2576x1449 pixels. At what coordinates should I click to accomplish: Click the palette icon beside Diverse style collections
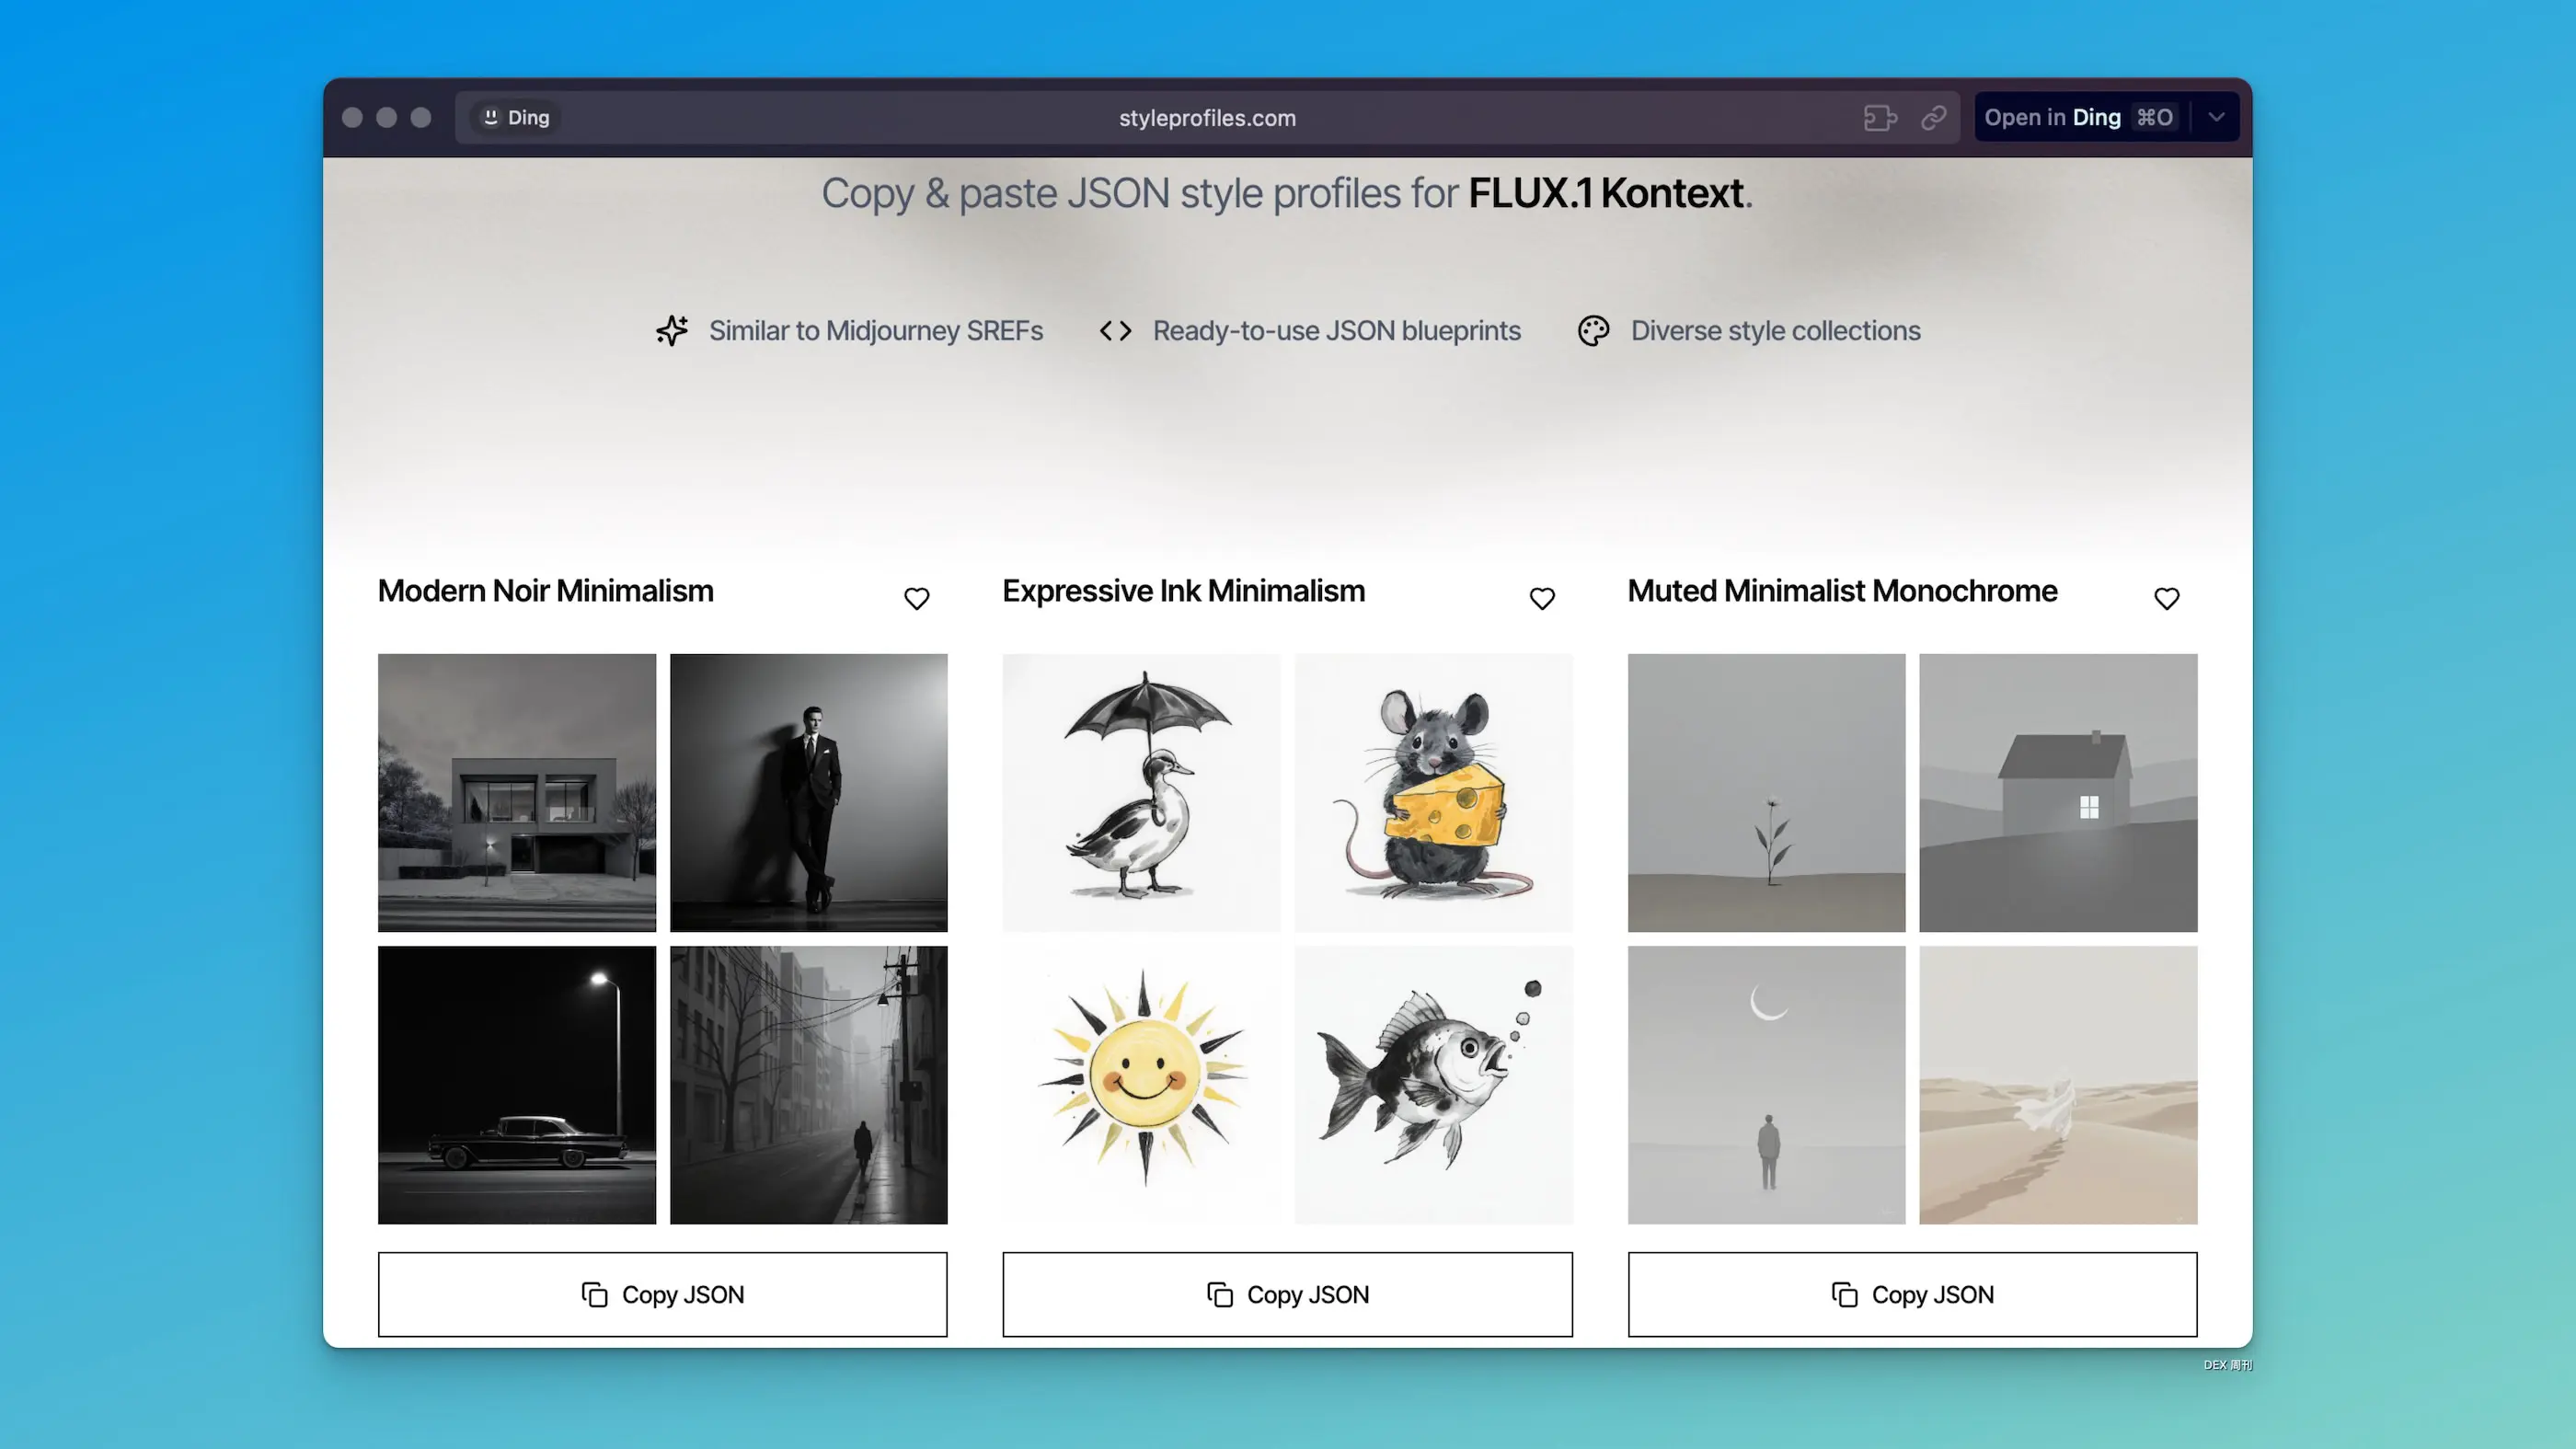tap(1593, 330)
